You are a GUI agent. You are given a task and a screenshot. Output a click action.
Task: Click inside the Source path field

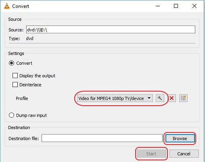point(111,30)
